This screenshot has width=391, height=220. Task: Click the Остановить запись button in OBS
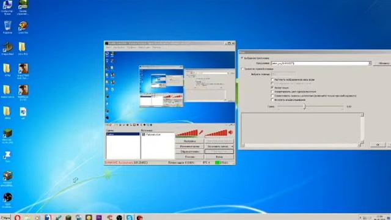point(217,147)
